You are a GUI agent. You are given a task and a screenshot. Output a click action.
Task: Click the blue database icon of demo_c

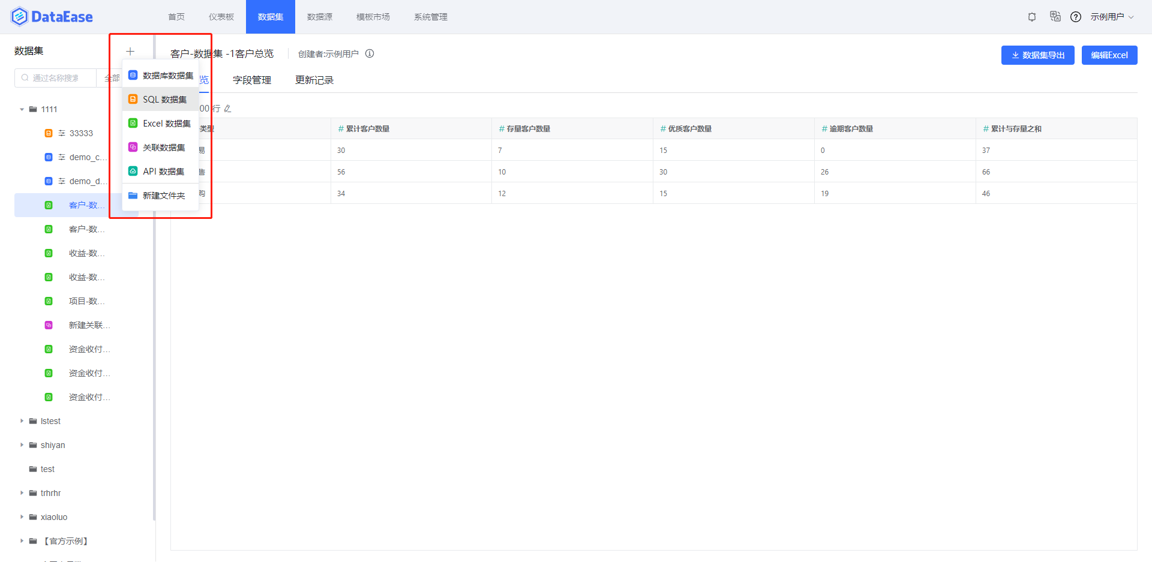[x=49, y=157]
